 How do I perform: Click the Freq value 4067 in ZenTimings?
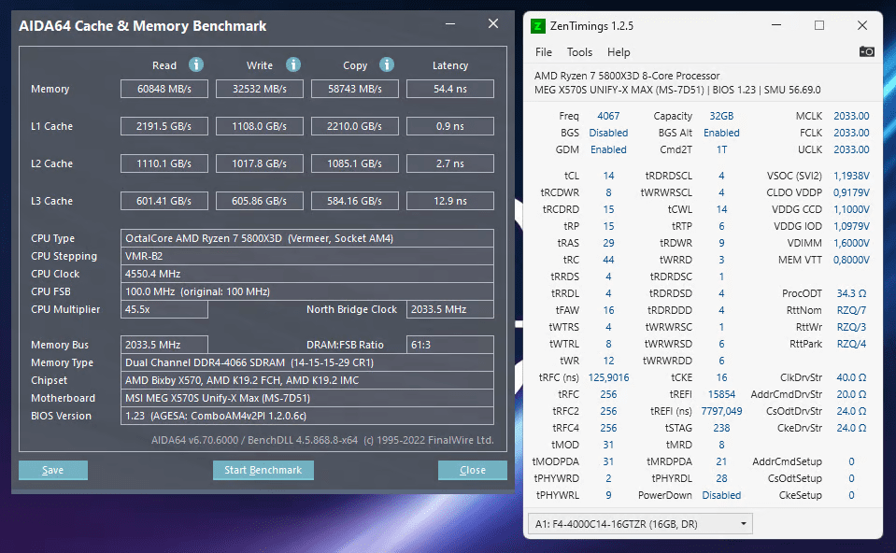coord(608,116)
